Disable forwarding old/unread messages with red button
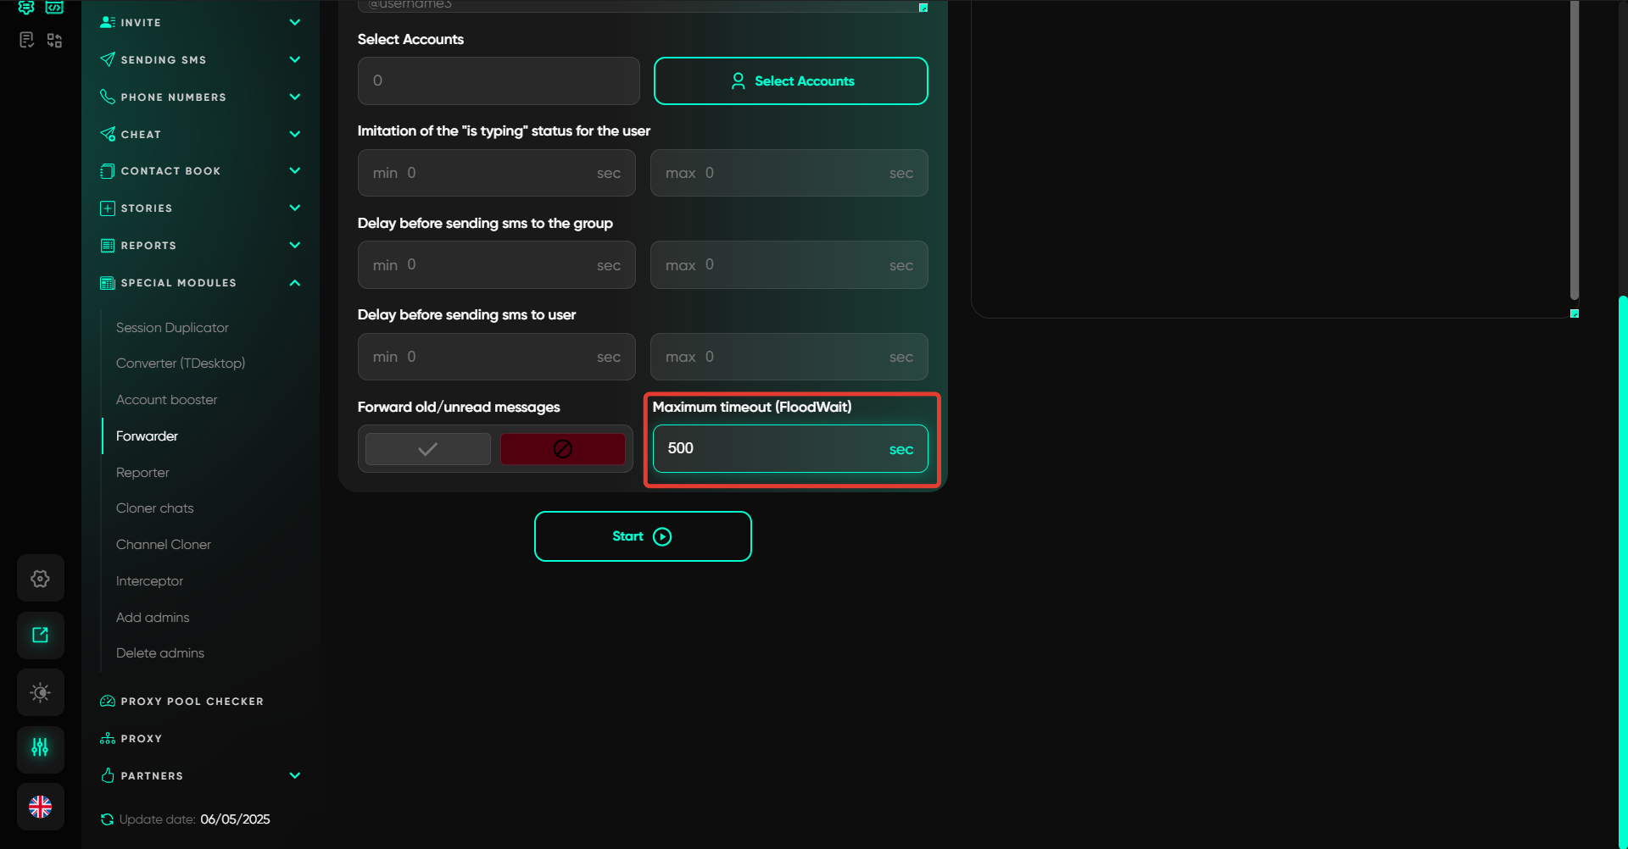Image resolution: width=1628 pixels, height=849 pixels. (562, 449)
